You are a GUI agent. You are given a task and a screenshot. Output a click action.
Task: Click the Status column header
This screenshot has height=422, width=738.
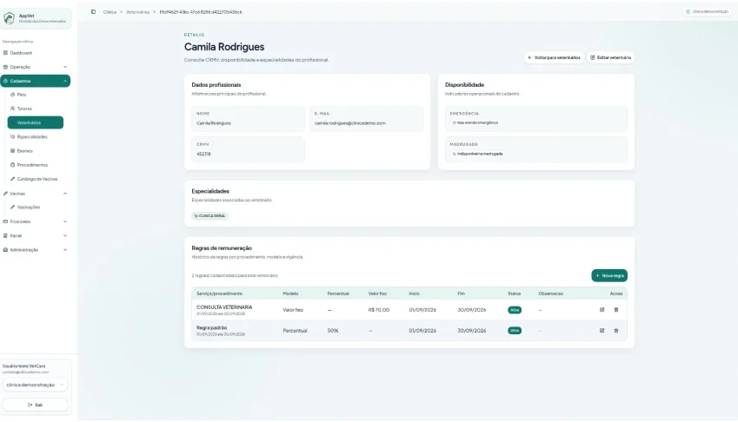click(514, 293)
